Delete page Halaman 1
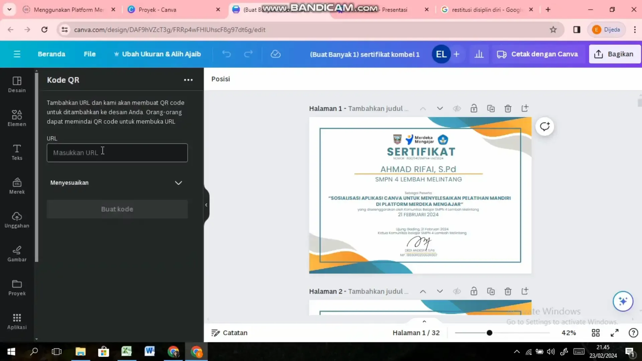 (508, 108)
